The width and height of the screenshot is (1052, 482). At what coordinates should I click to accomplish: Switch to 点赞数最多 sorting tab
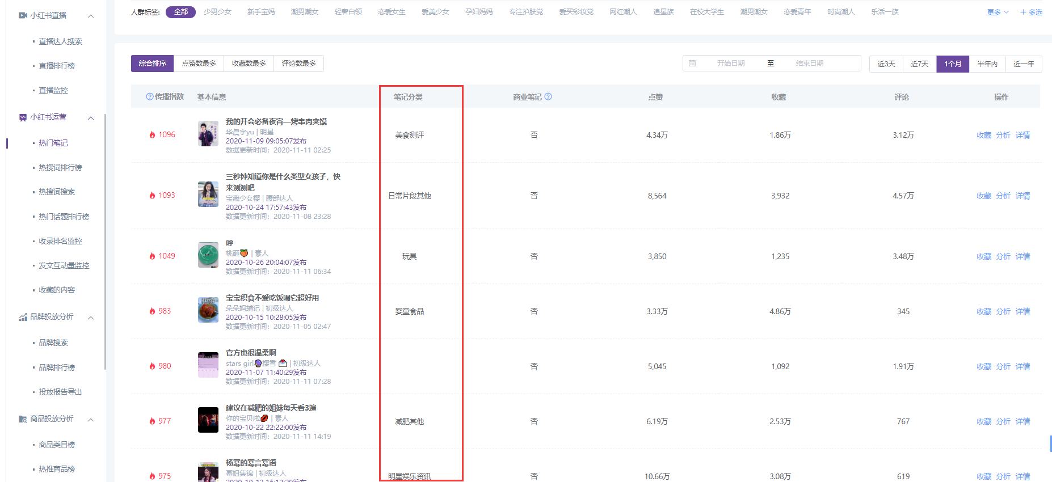(199, 64)
